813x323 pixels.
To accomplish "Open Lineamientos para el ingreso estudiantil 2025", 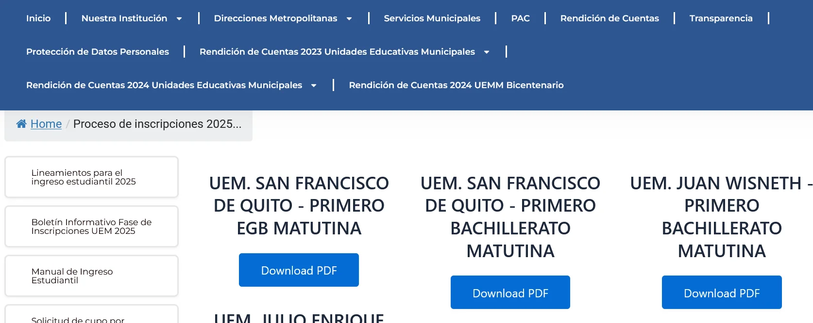I will point(91,177).
